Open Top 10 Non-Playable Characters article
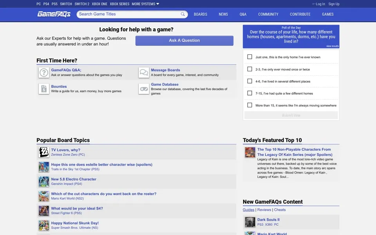Screen dimensions: 376x235 pos(295,152)
